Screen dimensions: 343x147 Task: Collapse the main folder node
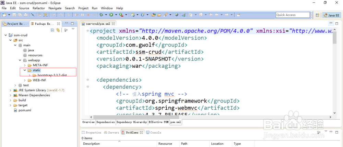[x=15, y=45]
